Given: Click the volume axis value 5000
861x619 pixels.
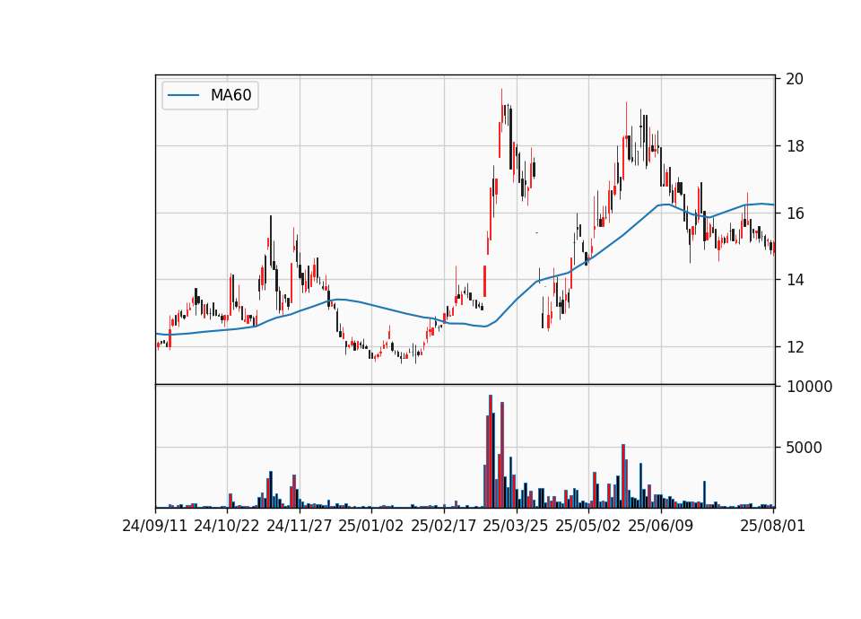Looking at the screenshot, I should point(804,448).
